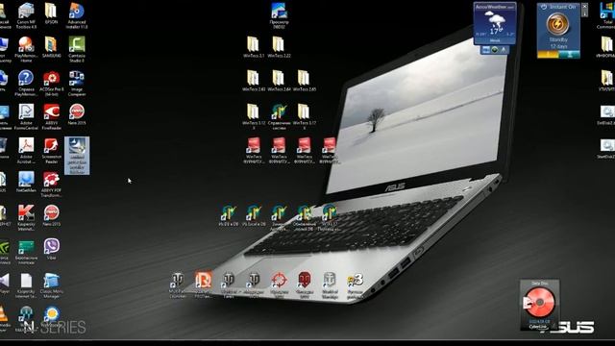Launch Viber messenger
This screenshot has width=615, height=346.
tap(51, 250)
